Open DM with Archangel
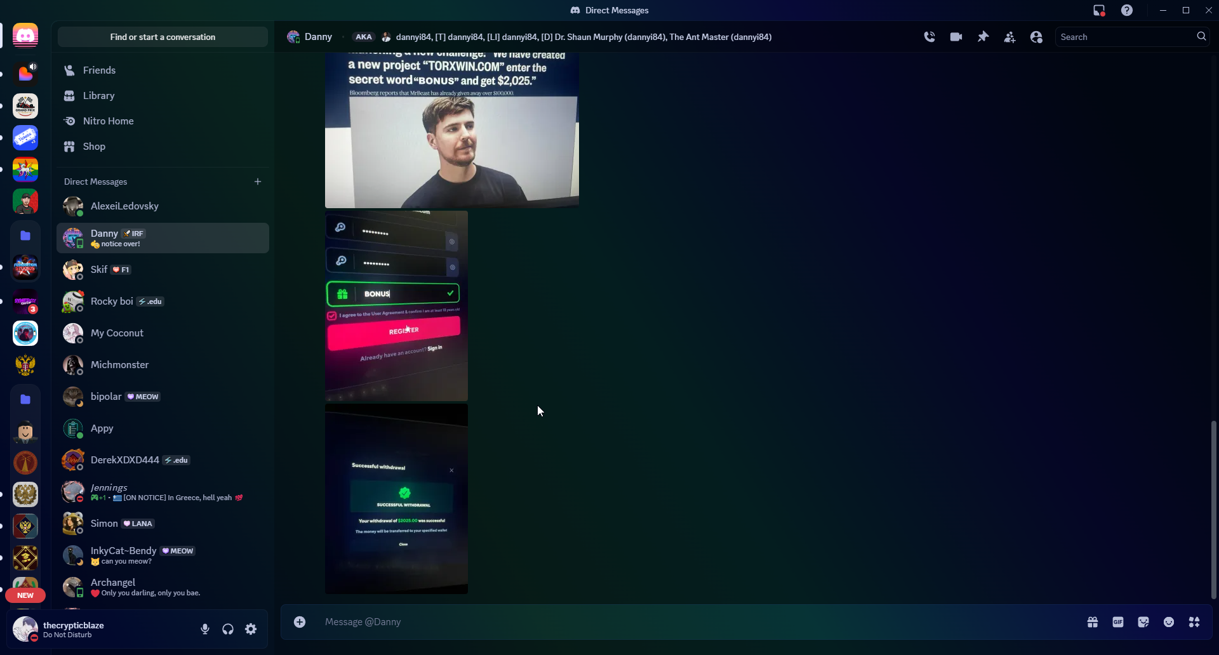The width and height of the screenshot is (1219, 655). (x=163, y=587)
